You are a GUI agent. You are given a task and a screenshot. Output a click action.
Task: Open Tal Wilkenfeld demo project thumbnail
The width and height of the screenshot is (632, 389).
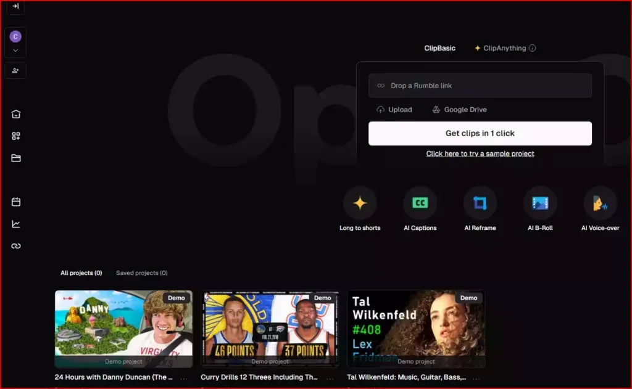tap(416, 329)
